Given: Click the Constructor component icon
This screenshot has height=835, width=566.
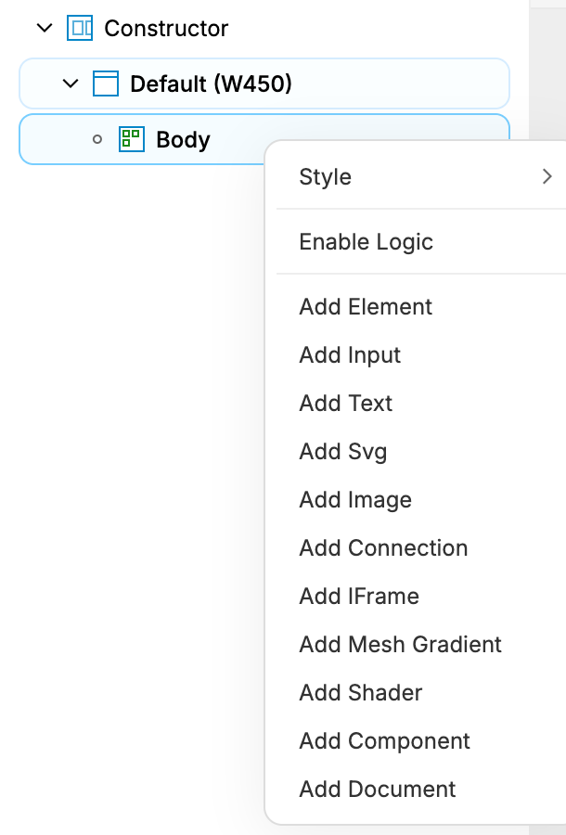Looking at the screenshot, I should 80,28.
